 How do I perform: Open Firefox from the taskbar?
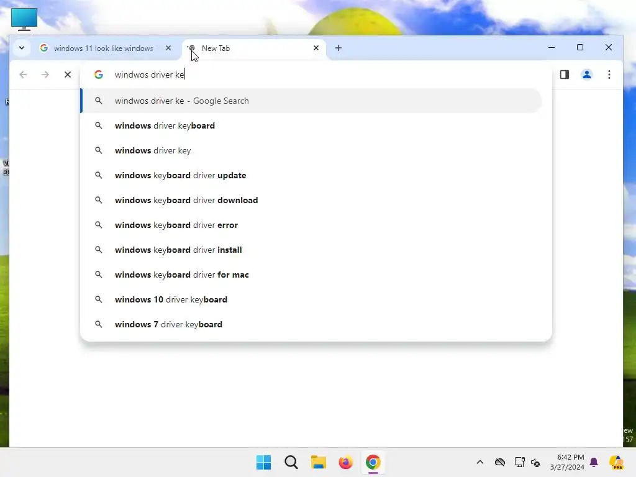point(345,462)
